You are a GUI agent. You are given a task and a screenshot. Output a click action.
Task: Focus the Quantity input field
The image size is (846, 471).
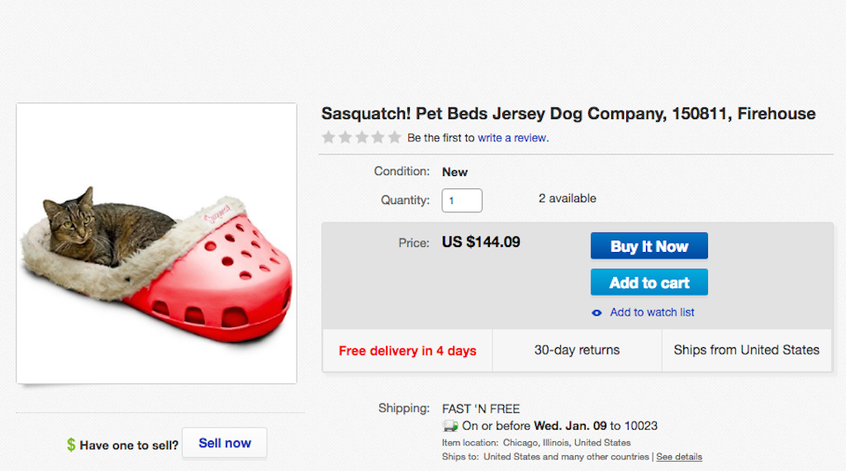[x=462, y=200]
